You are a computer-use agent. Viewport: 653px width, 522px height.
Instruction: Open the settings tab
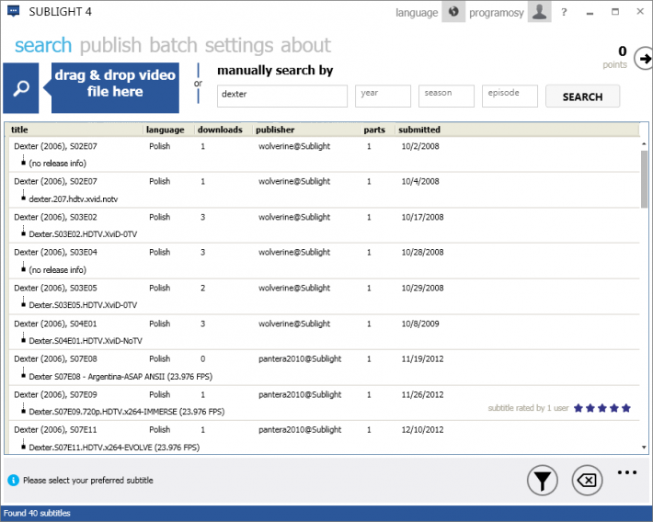239,45
